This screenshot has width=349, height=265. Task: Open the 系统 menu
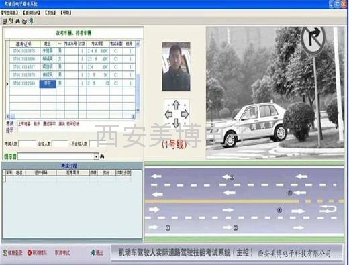point(50,13)
